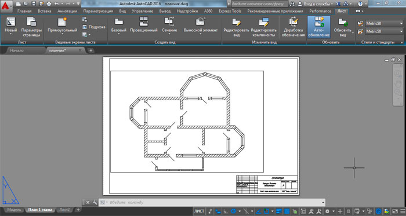Viewport: 406px width, 216px height.
Task: Expand command history arrow at command line right
Action: (x=323, y=202)
